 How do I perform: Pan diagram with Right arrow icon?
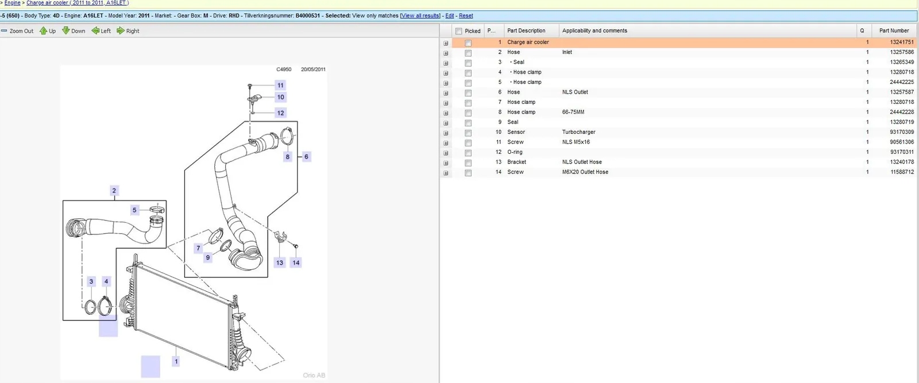pyautogui.click(x=121, y=31)
